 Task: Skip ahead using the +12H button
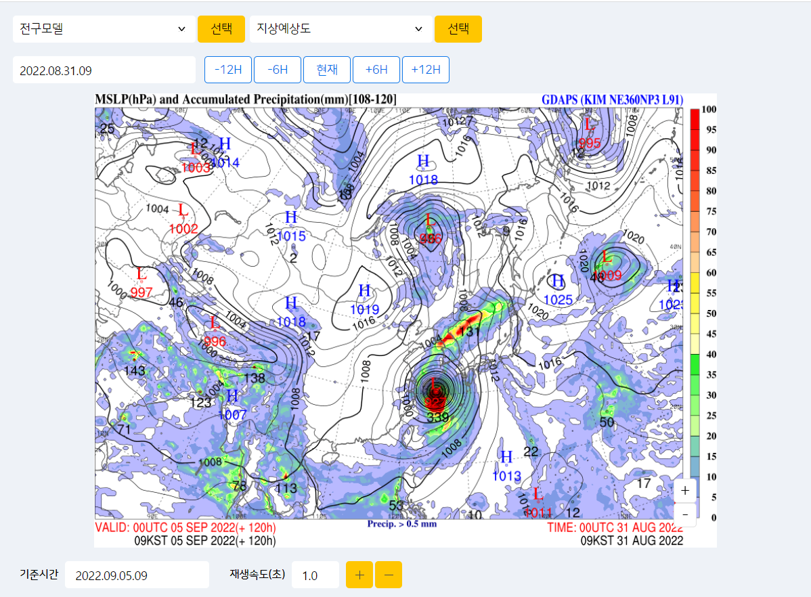pyautogui.click(x=426, y=70)
